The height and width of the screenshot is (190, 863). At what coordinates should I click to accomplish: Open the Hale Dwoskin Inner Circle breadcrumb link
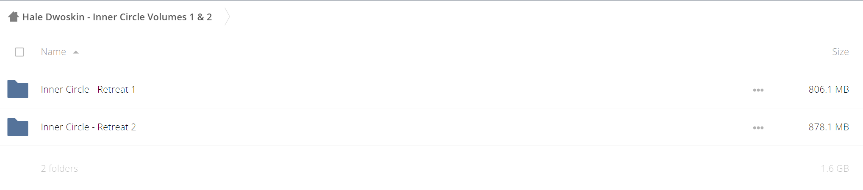point(117,17)
